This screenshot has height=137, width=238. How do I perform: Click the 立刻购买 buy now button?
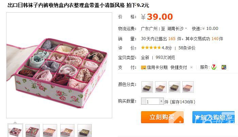point(162,117)
